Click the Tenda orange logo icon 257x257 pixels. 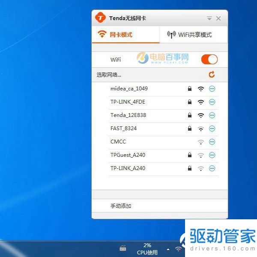(100, 18)
